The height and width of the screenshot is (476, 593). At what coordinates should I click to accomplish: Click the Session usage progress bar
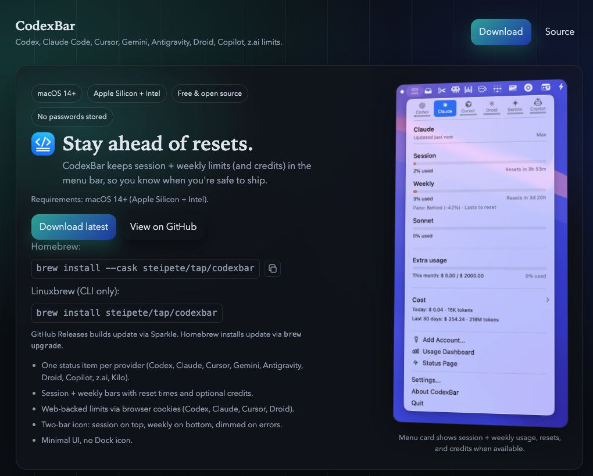point(480,163)
